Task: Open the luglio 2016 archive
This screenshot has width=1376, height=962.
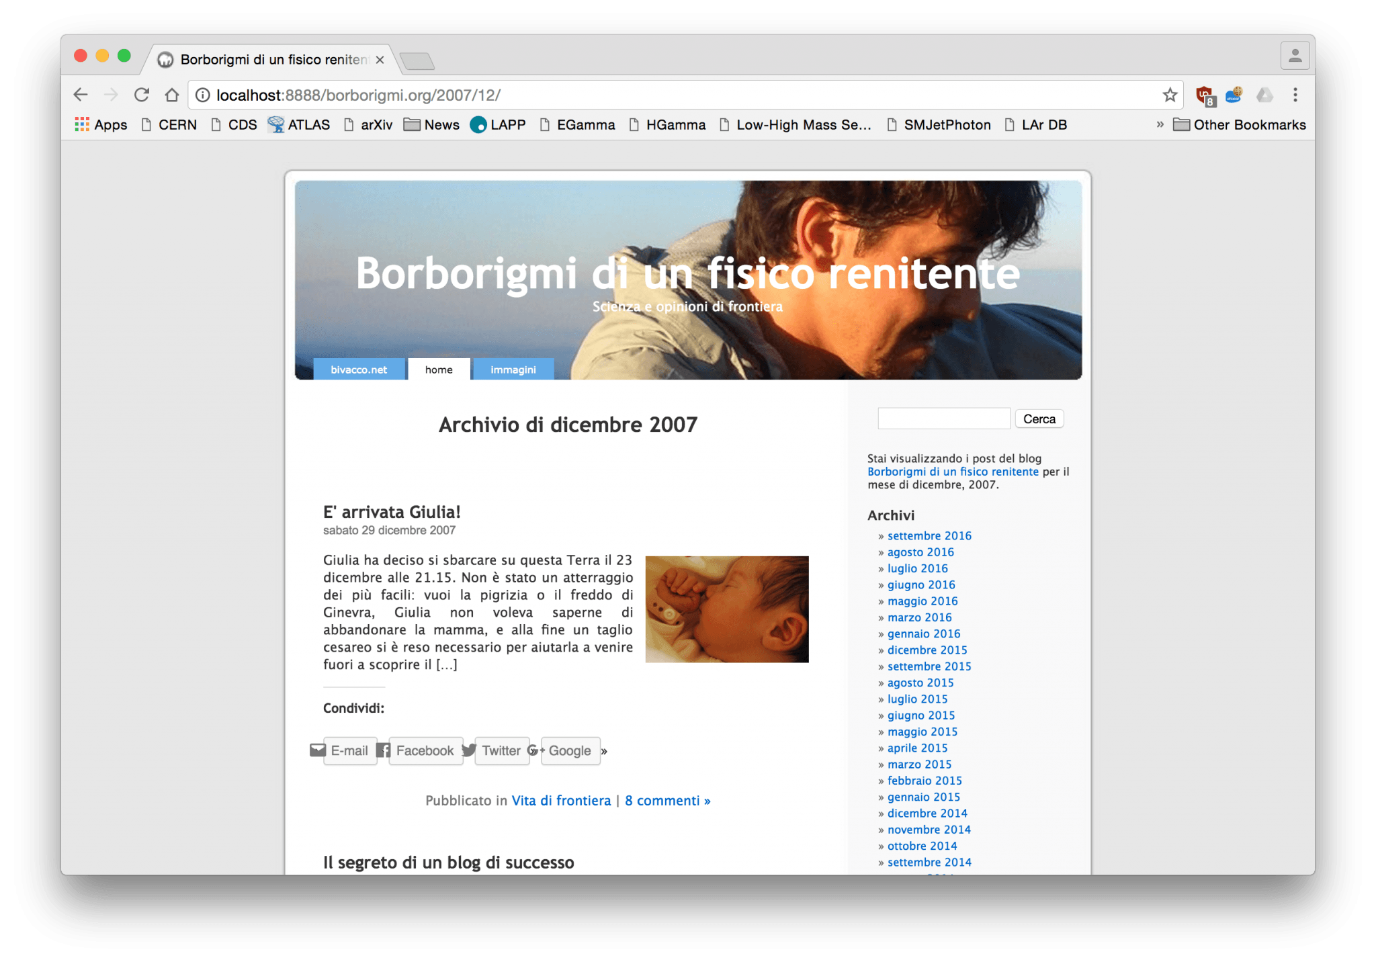Action: pos(917,568)
